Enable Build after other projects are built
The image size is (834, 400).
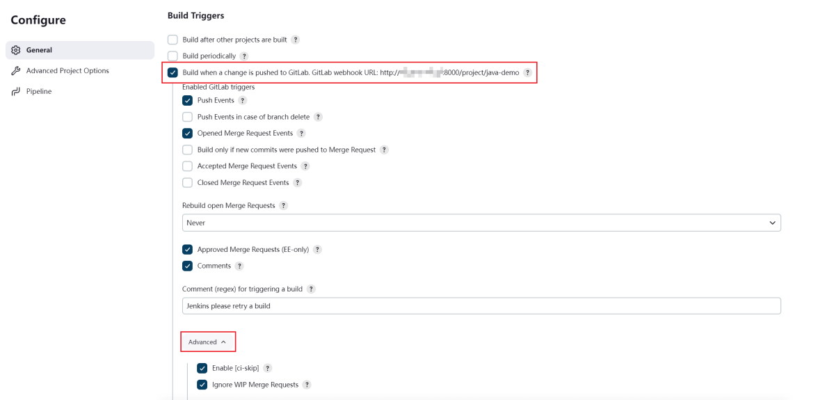click(173, 40)
